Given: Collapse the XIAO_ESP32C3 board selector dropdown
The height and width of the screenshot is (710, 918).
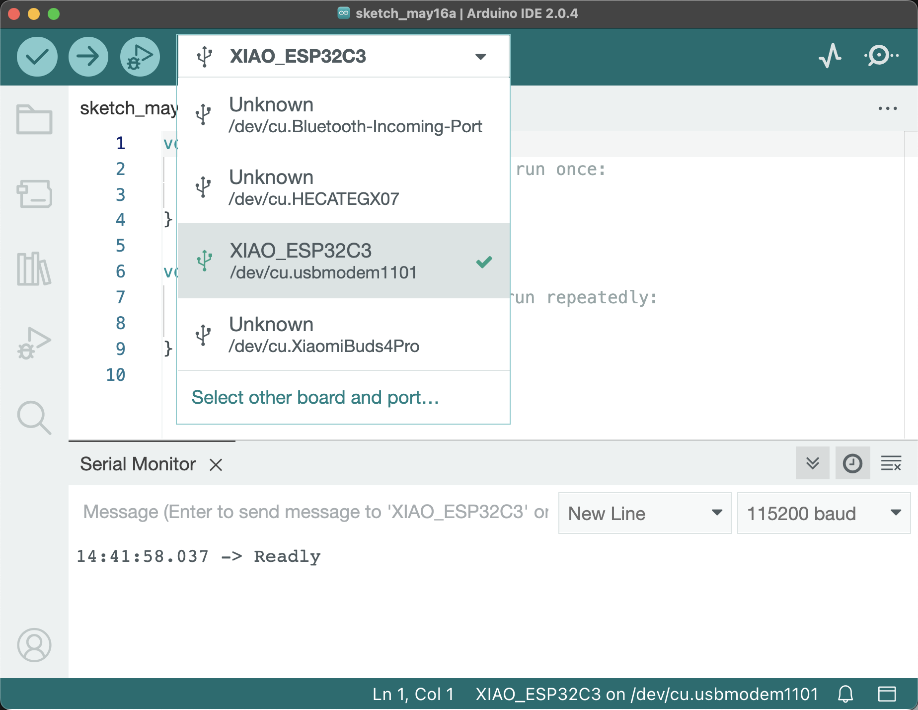Looking at the screenshot, I should [343, 56].
